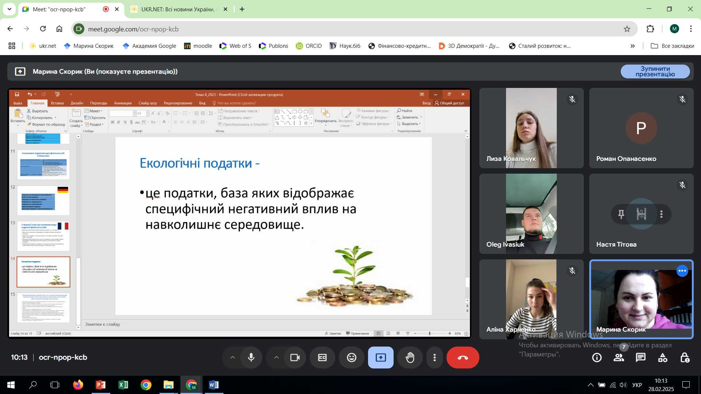This screenshot has width=701, height=394.
Task: Open the chat with everyone panel
Action: pos(641,358)
